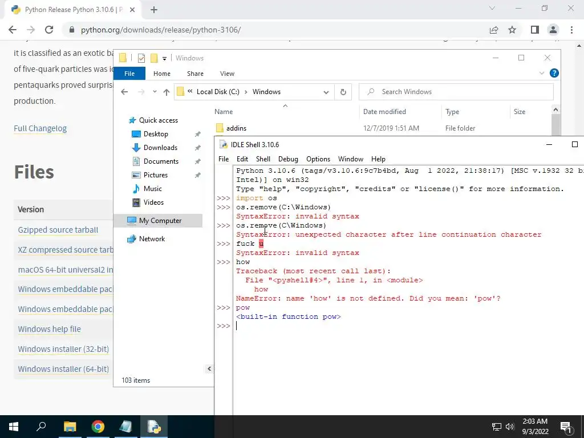Open IDLE Window menu
584x438 pixels.
tap(351, 159)
